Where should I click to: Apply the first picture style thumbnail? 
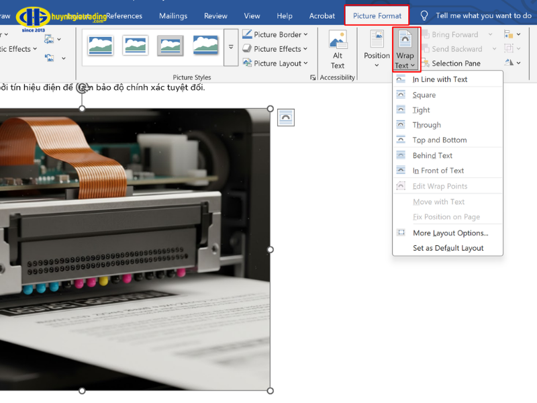point(100,45)
